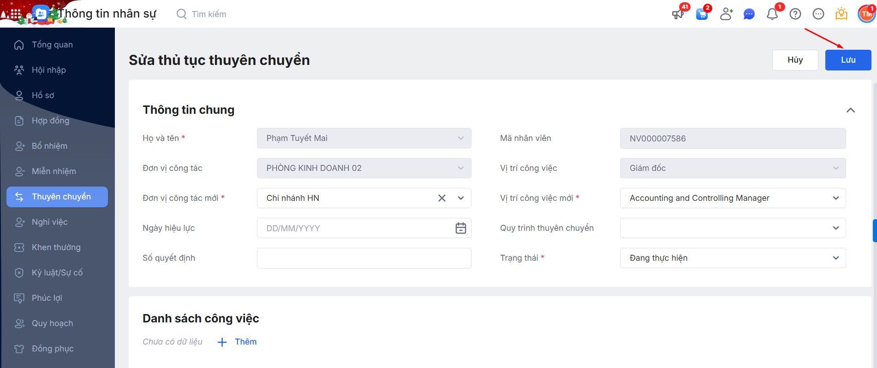This screenshot has height=368, width=877.
Task: Select Nghỉ việc in the sidebar
Action: pos(49,222)
